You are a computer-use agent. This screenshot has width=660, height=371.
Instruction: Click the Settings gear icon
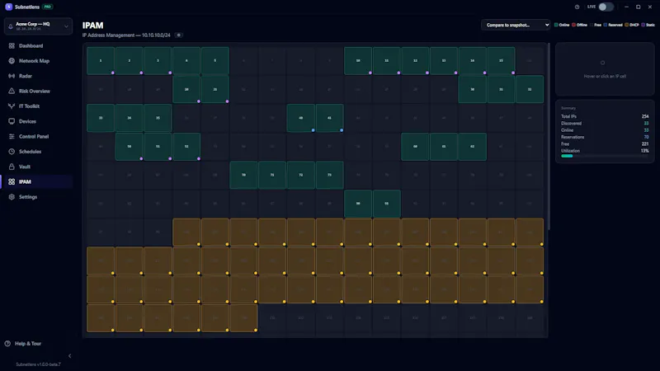coord(12,197)
